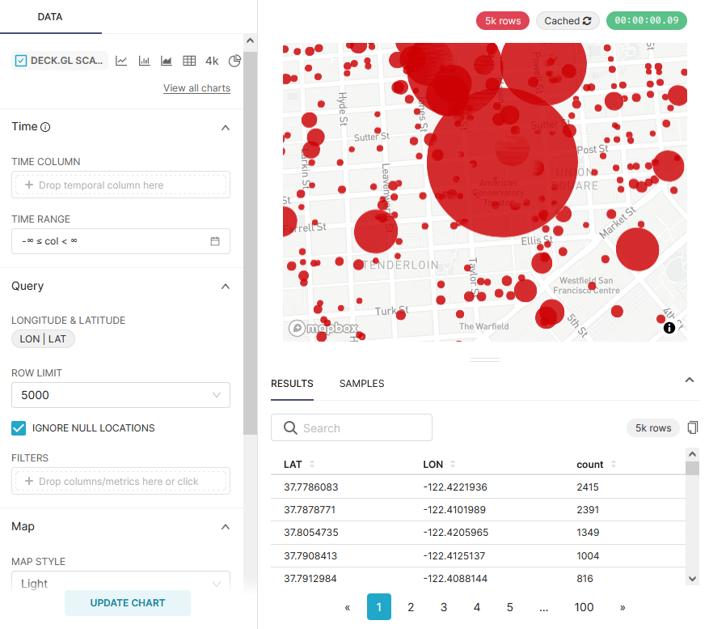Switch visualization to the Line Chart icon

coord(122,60)
